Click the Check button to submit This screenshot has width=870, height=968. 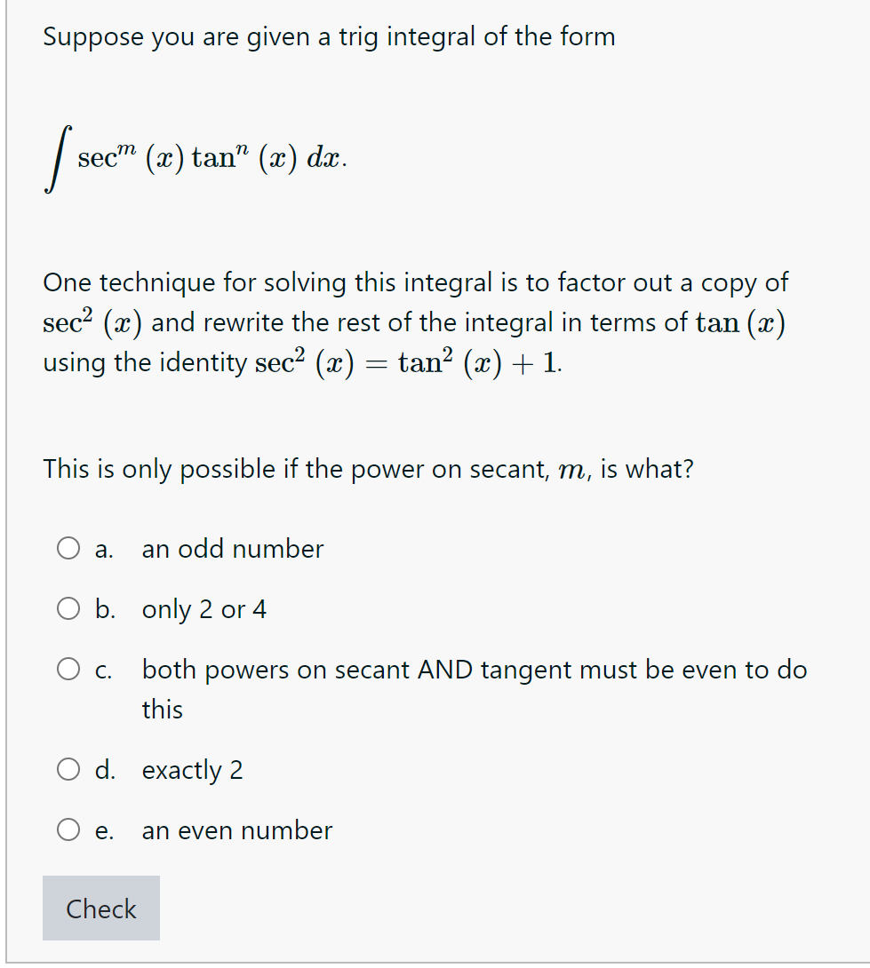100,908
